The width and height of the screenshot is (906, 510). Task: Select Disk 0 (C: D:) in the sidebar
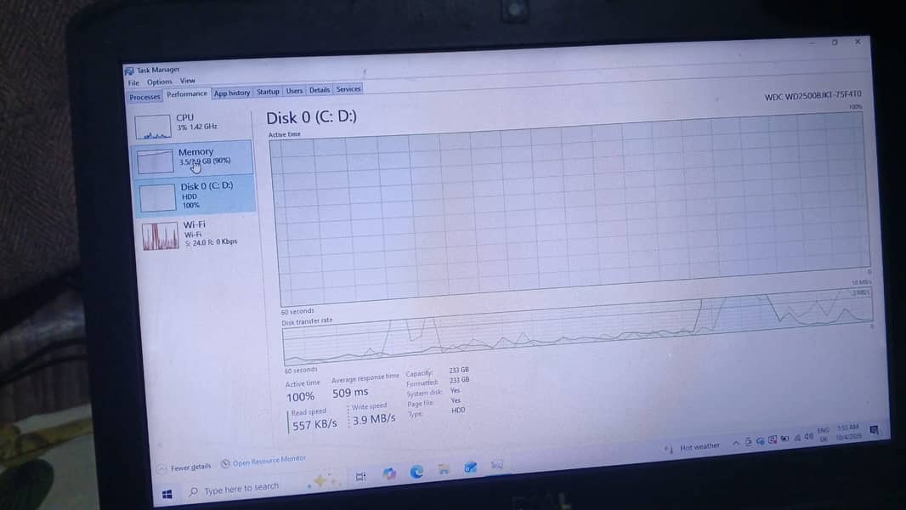195,195
